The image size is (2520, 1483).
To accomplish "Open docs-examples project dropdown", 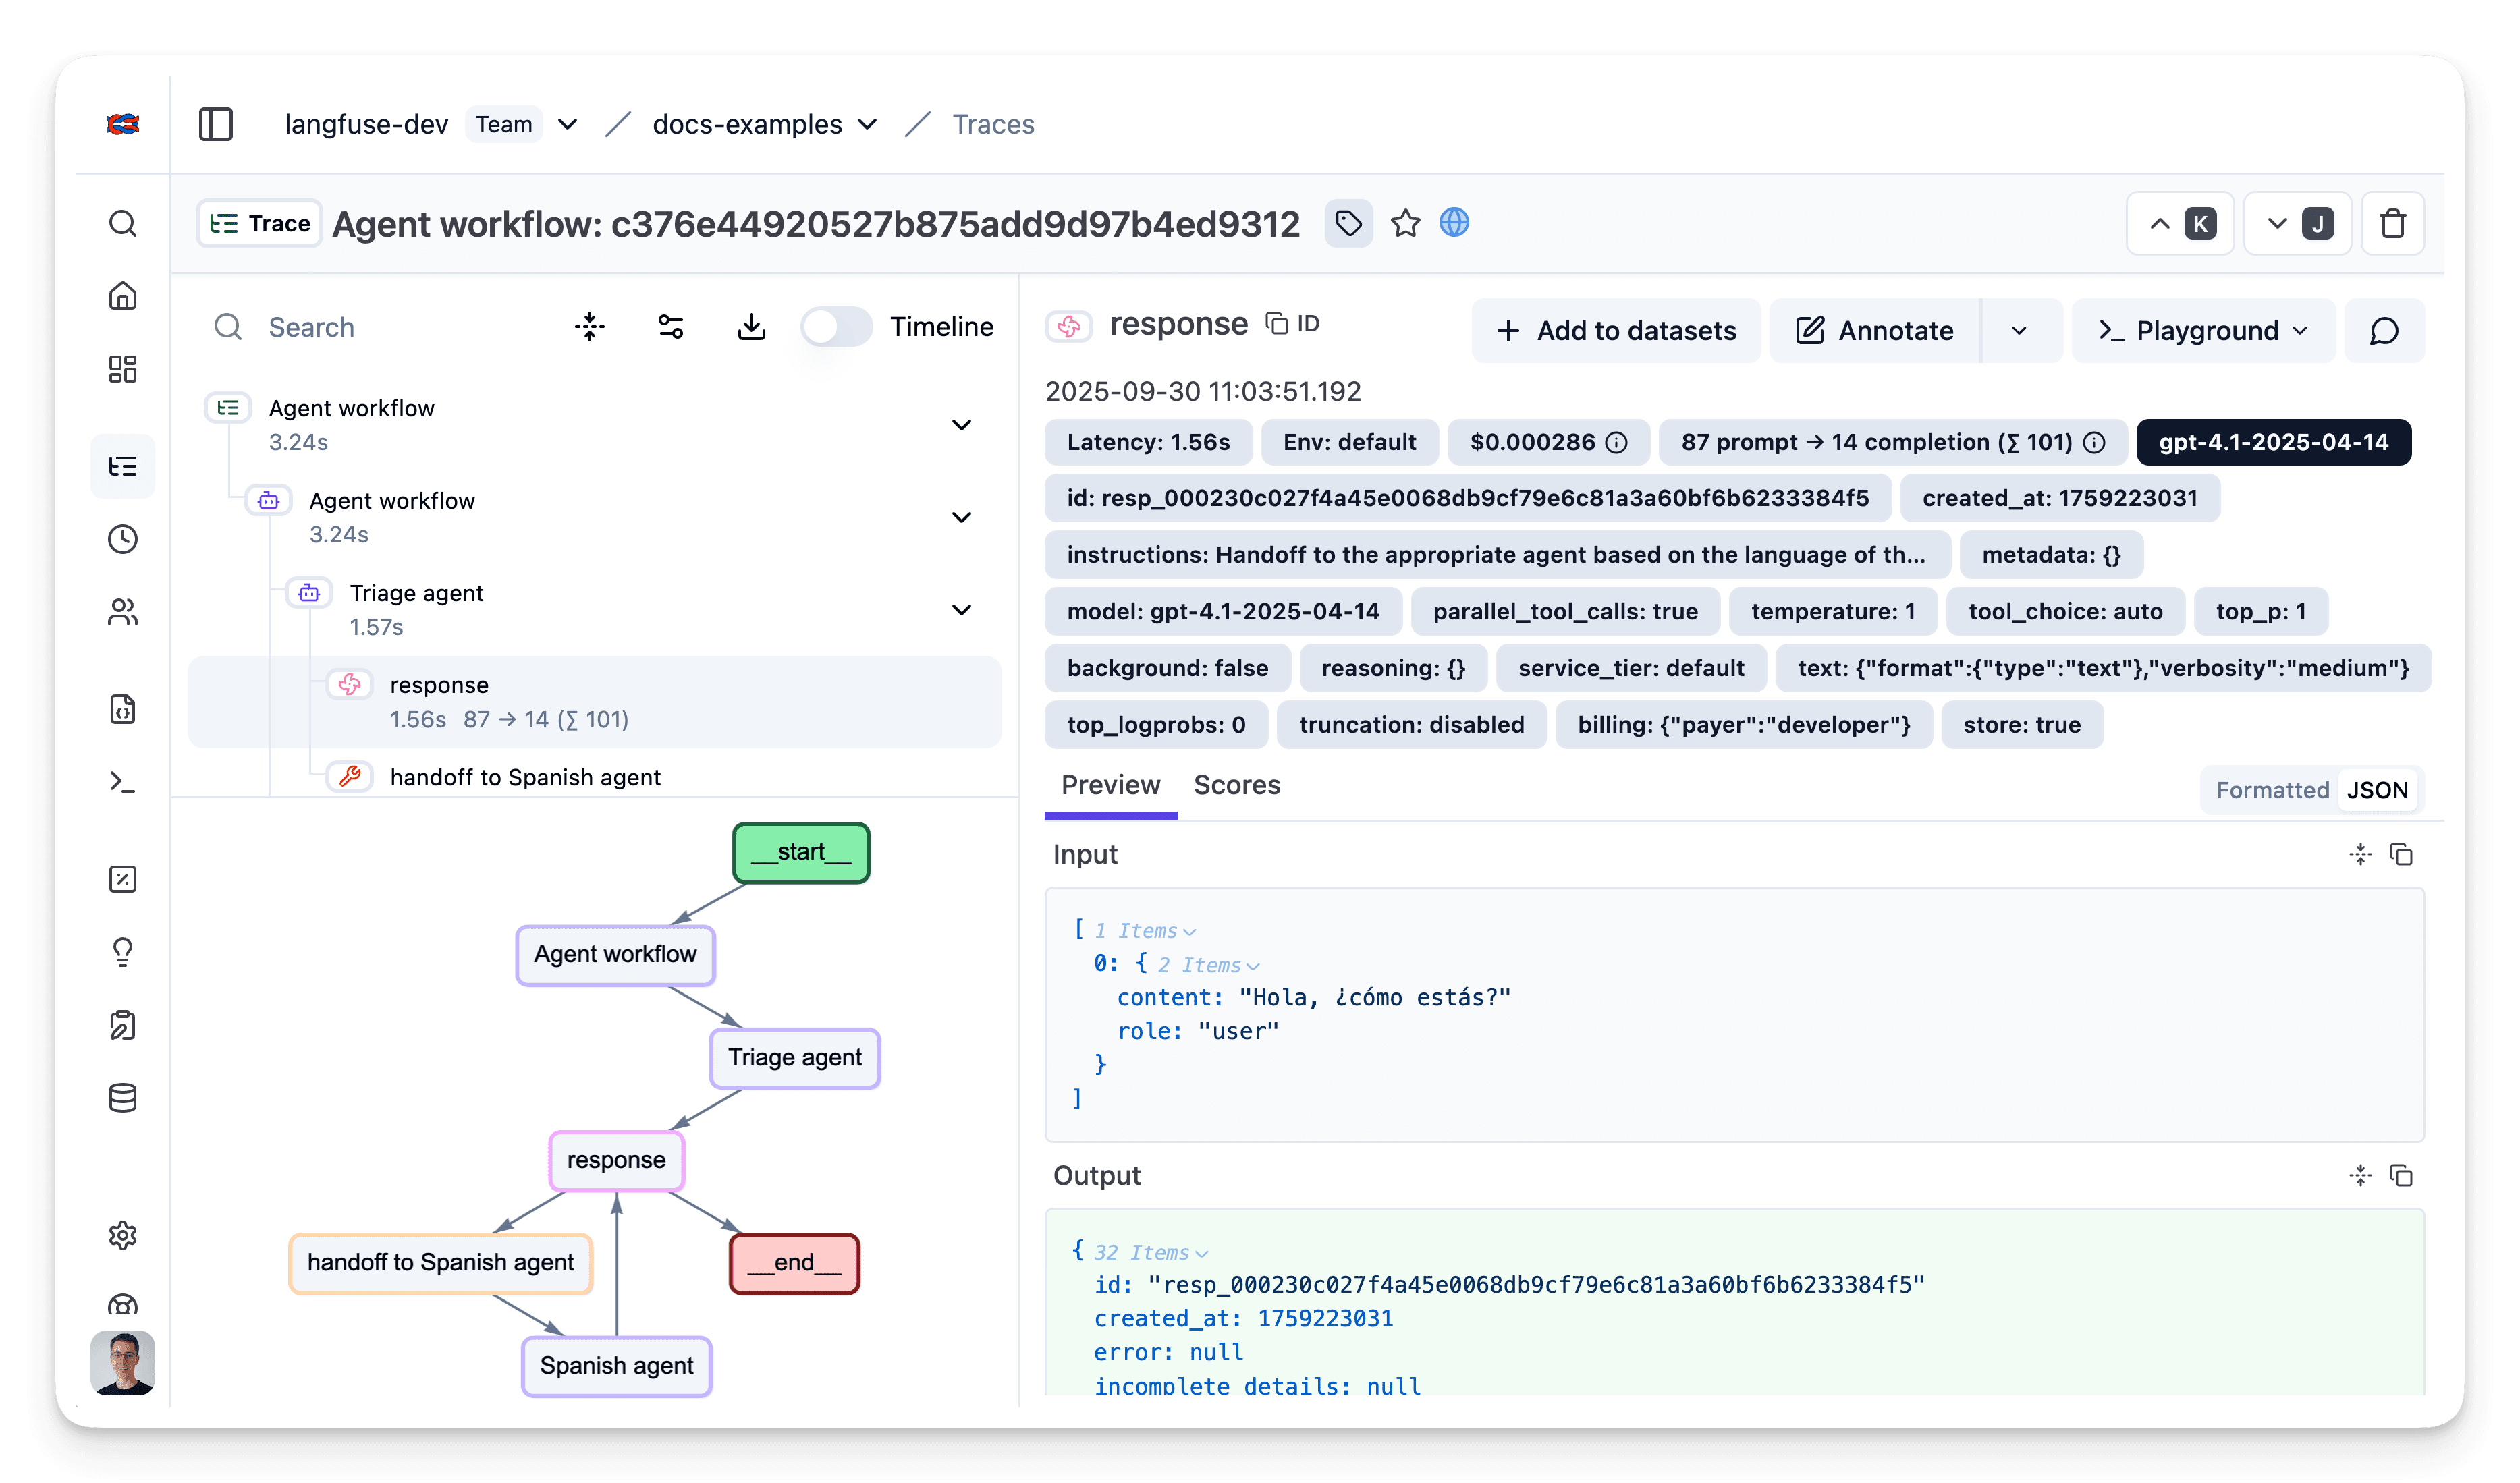I will tap(868, 124).
